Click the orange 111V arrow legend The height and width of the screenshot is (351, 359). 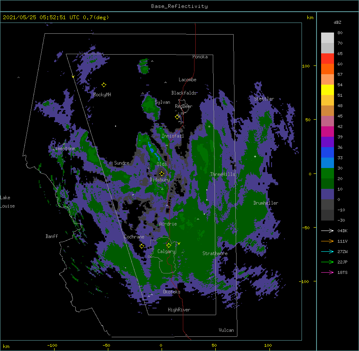coord(327,241)
